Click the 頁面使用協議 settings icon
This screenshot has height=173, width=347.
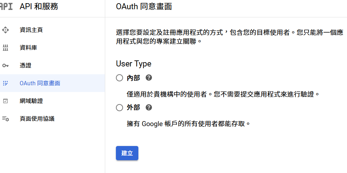[6, 119]
